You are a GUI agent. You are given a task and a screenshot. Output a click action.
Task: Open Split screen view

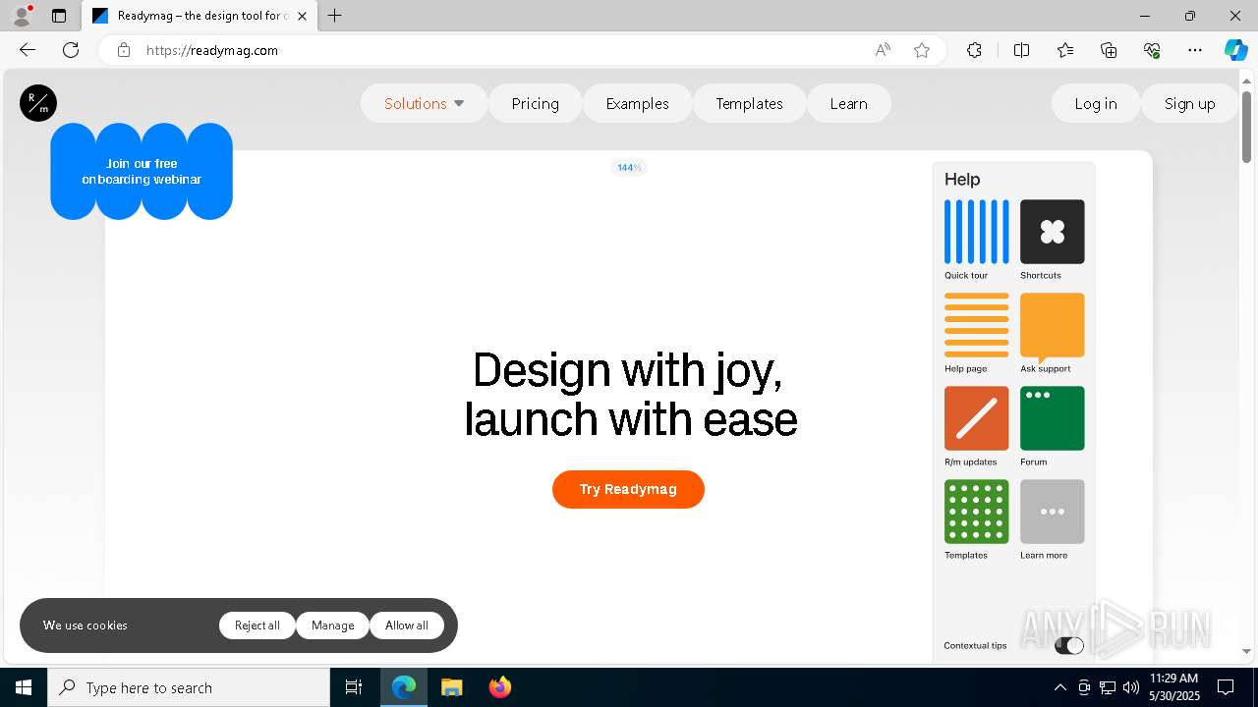(x=1021, y=50)
